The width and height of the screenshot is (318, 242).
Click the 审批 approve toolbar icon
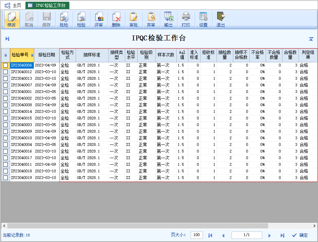point(134,19)
